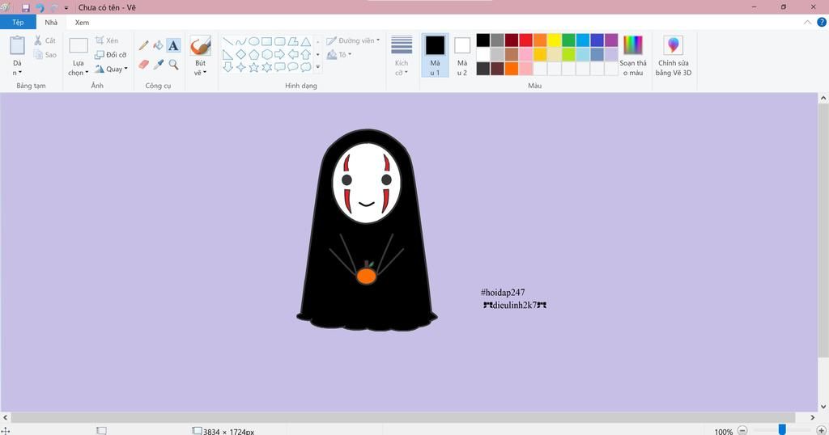Select the Eraser tool
This screenshot has height=435, width=829.
[144, 65]
